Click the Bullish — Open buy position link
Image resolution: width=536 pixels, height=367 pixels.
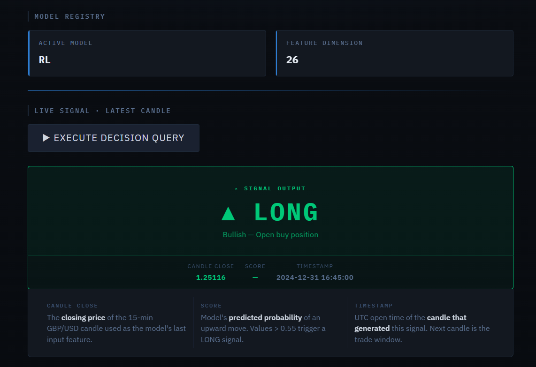click(x=271, y=234)
